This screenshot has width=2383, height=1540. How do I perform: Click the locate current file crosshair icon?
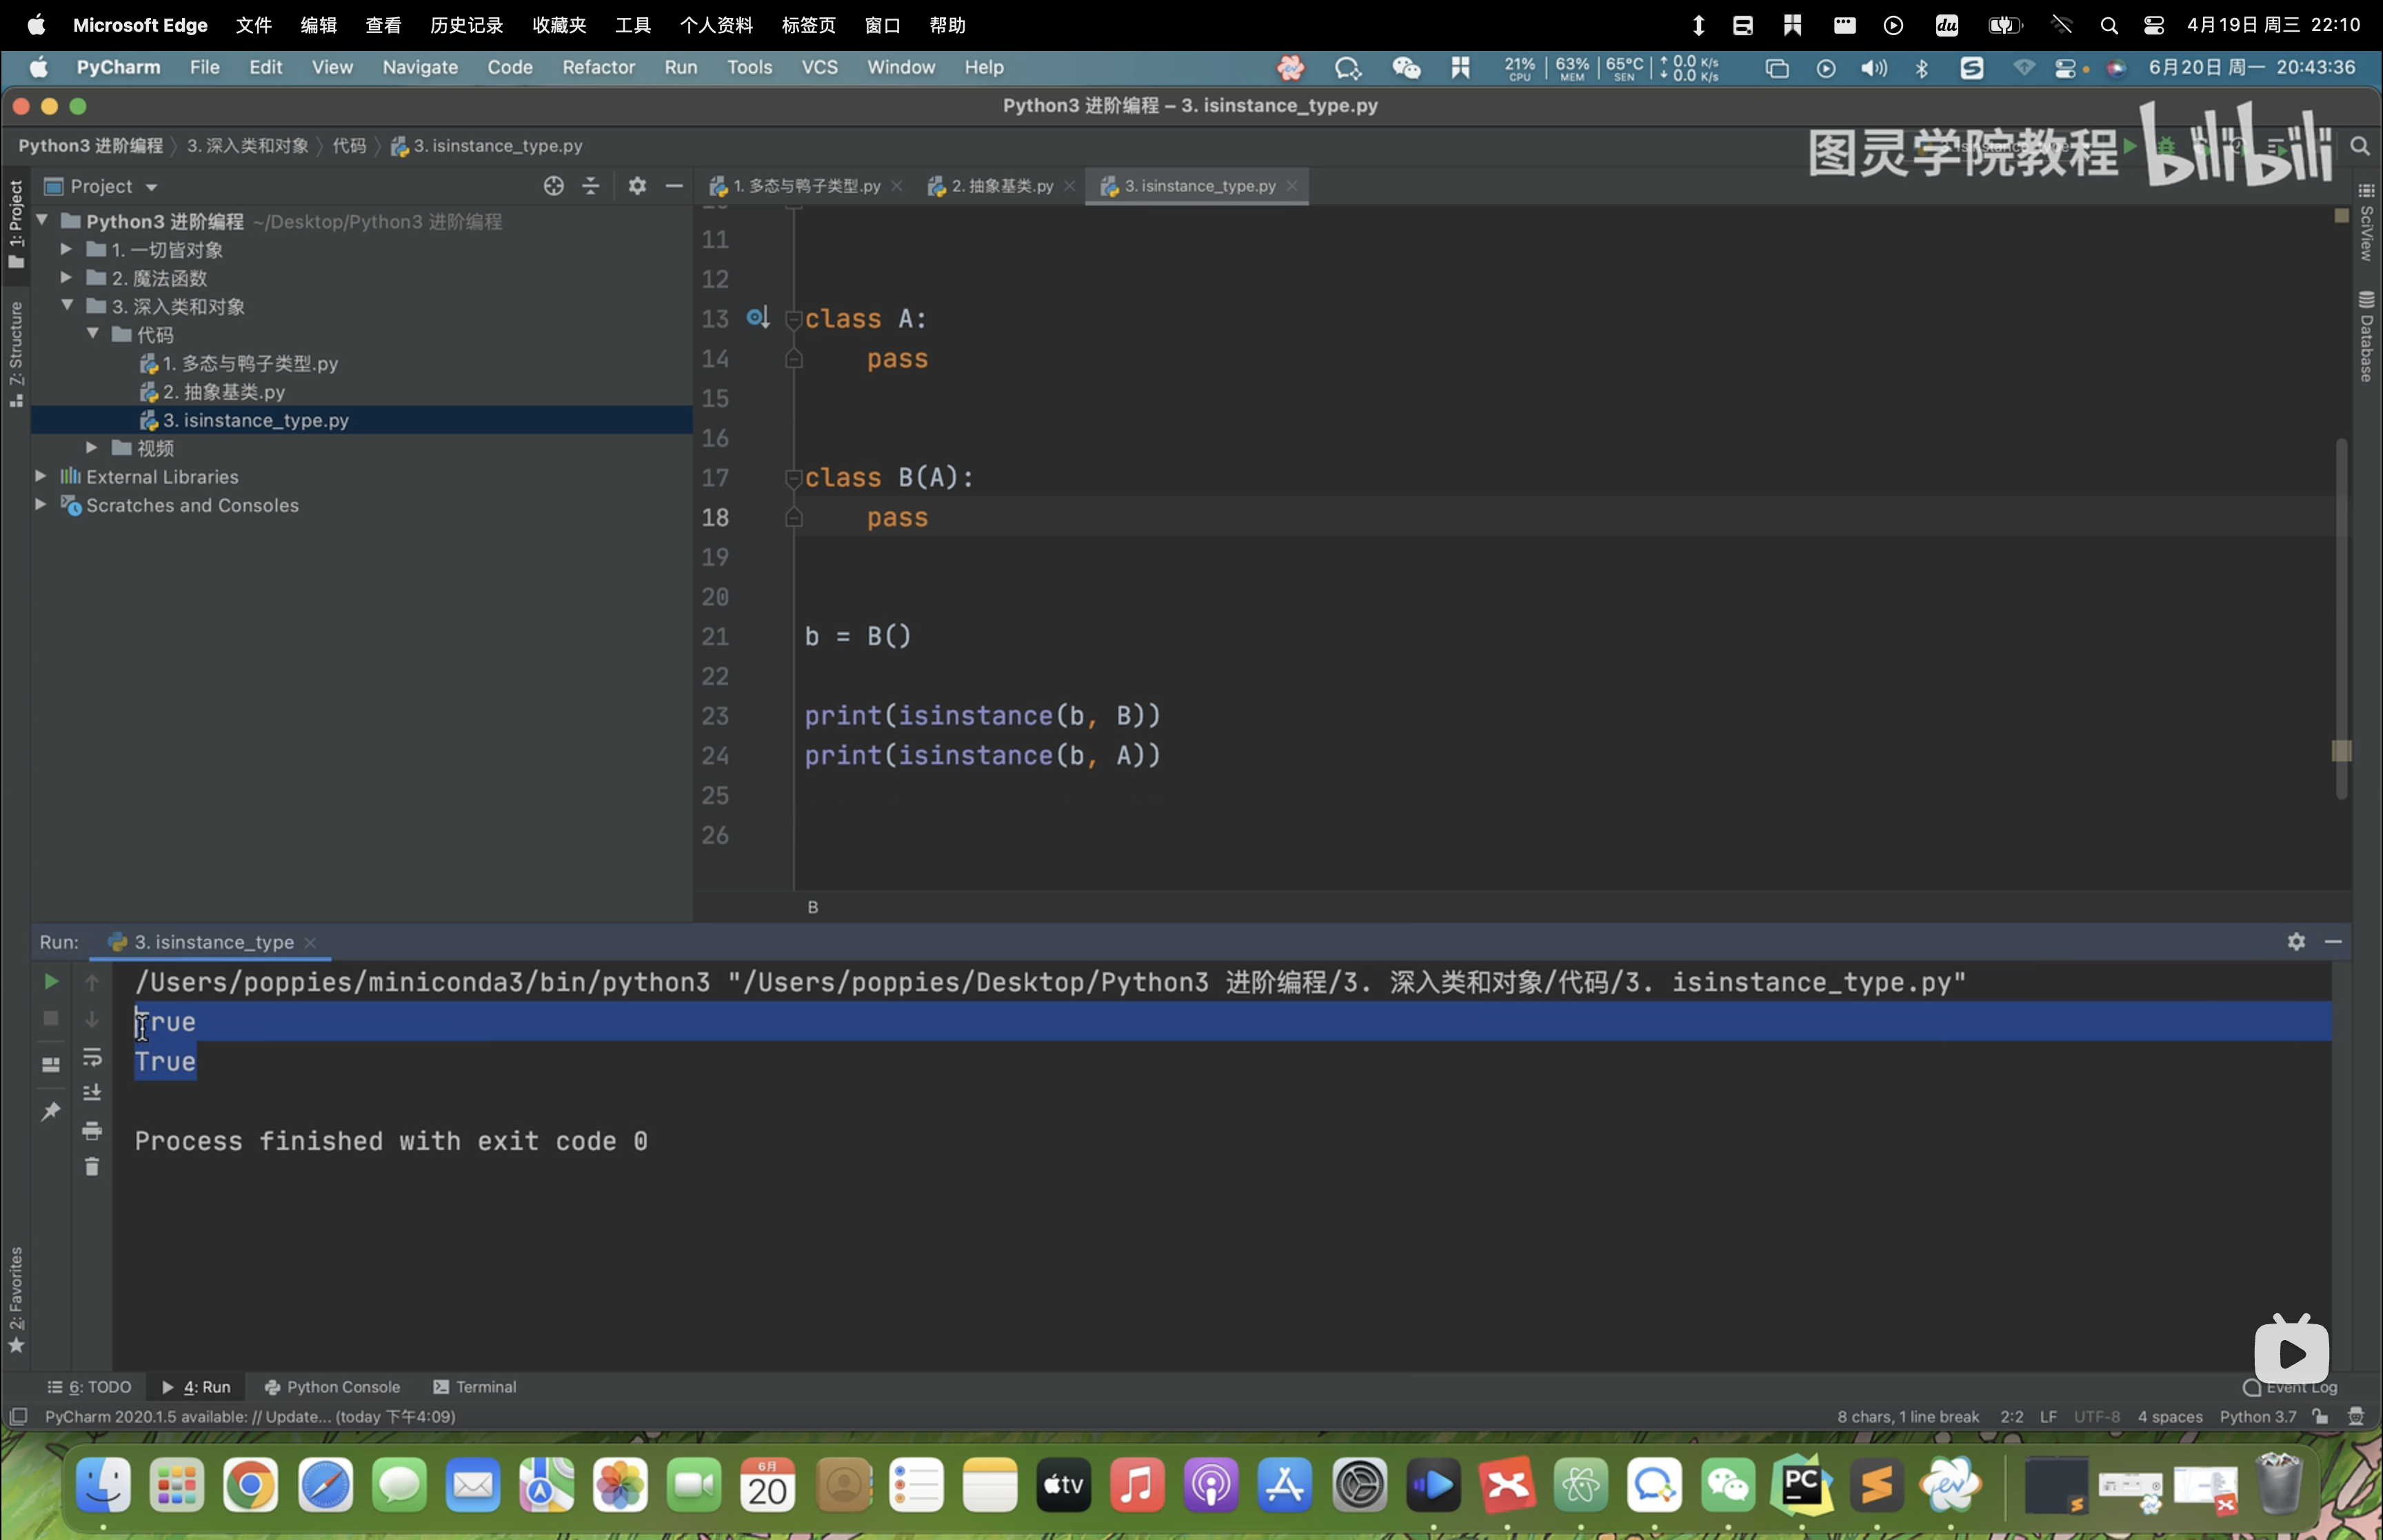(553, 186)
